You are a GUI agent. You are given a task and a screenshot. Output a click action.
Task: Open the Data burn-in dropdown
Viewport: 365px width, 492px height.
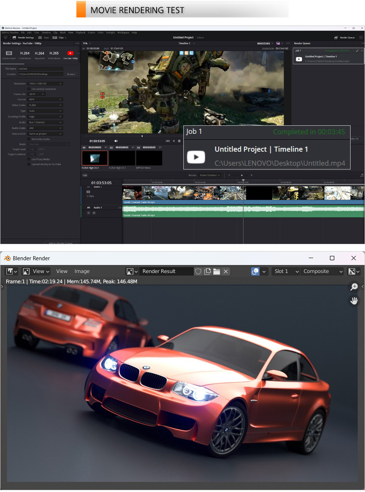(x=45, y=134)
